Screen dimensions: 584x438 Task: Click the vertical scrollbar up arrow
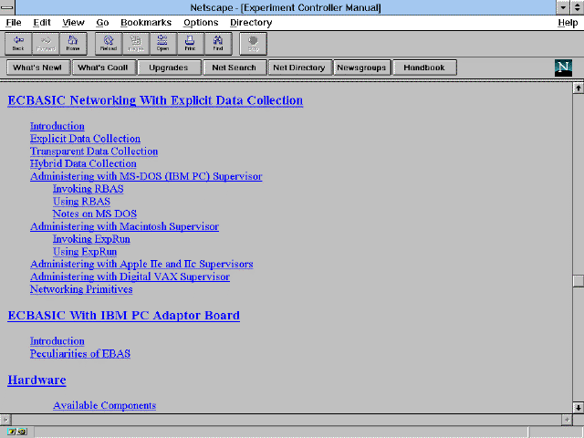(578, 89)
